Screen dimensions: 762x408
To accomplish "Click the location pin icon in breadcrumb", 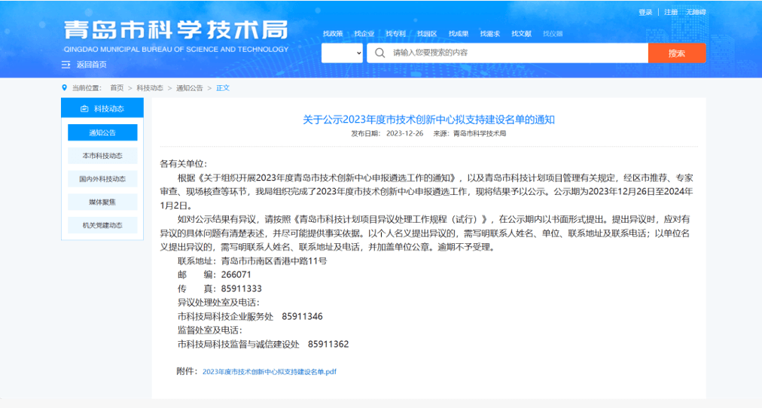I will coord(64,88).
